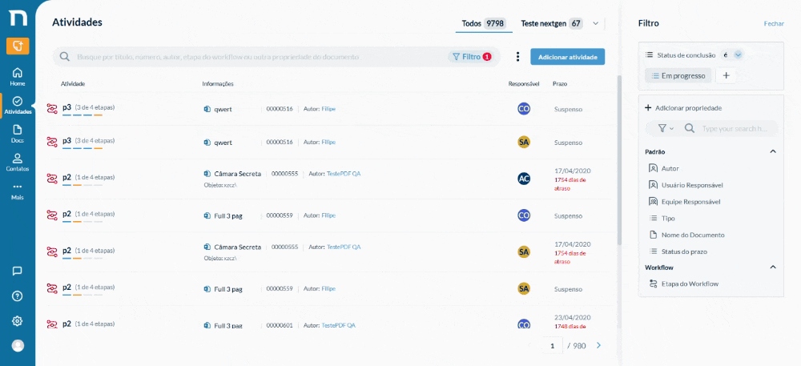Click the Prazo column header
The height and width of the screenshot is (366, 801).
click(x=559, y=84)
